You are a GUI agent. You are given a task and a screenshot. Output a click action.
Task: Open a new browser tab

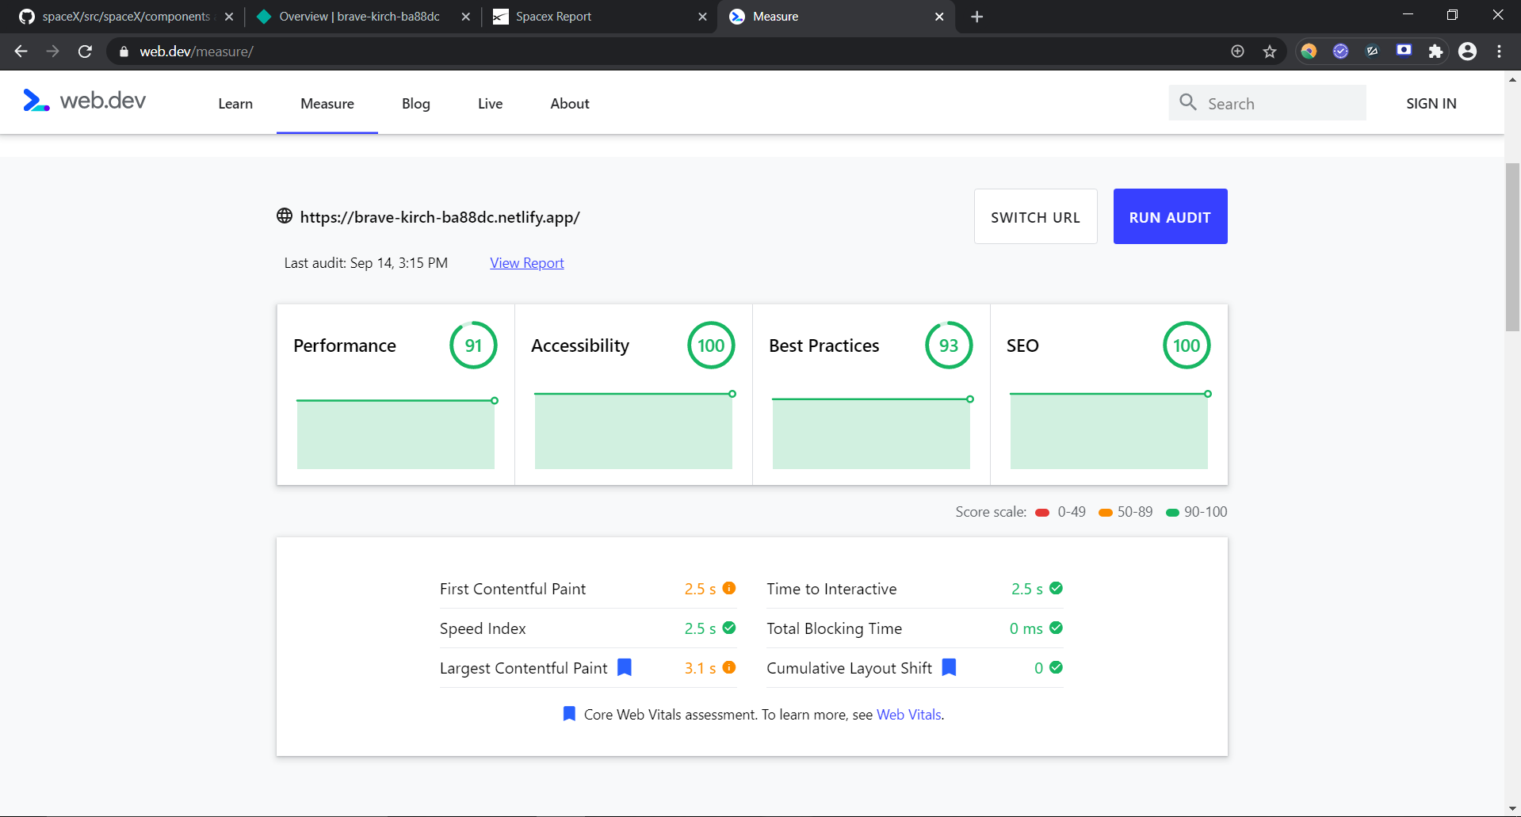(x=977, y=17)
